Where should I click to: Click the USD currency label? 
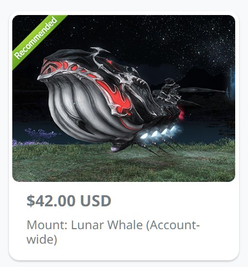(x=96, y=201)
